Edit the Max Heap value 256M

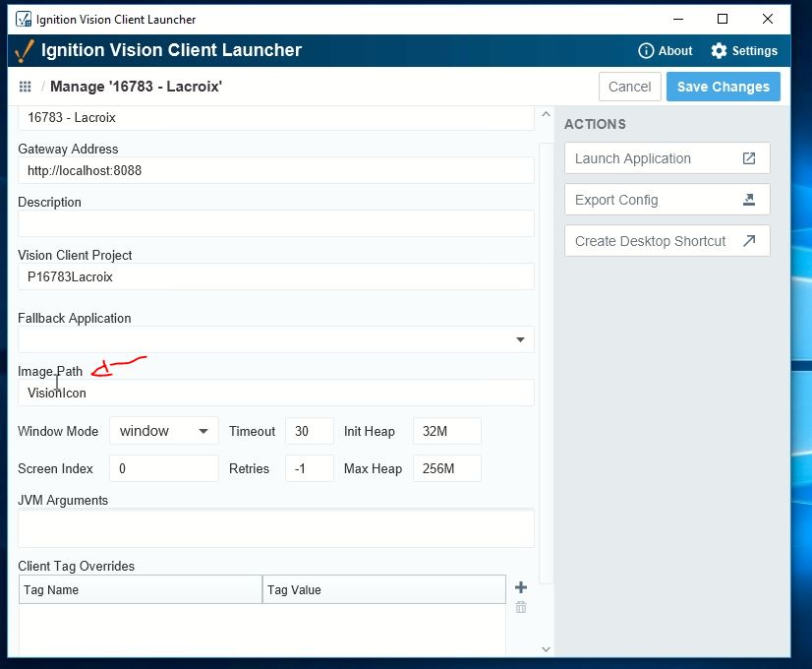pyautogui.click(x=447, y=468)
